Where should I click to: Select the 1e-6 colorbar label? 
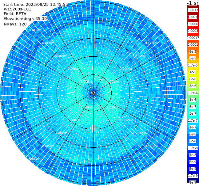(193, 100)
